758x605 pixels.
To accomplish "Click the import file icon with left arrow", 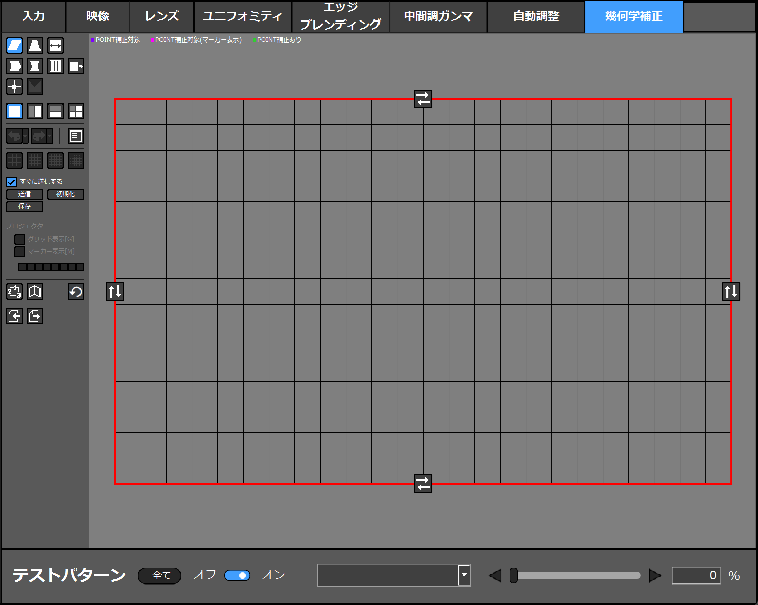I will (14, 316).
